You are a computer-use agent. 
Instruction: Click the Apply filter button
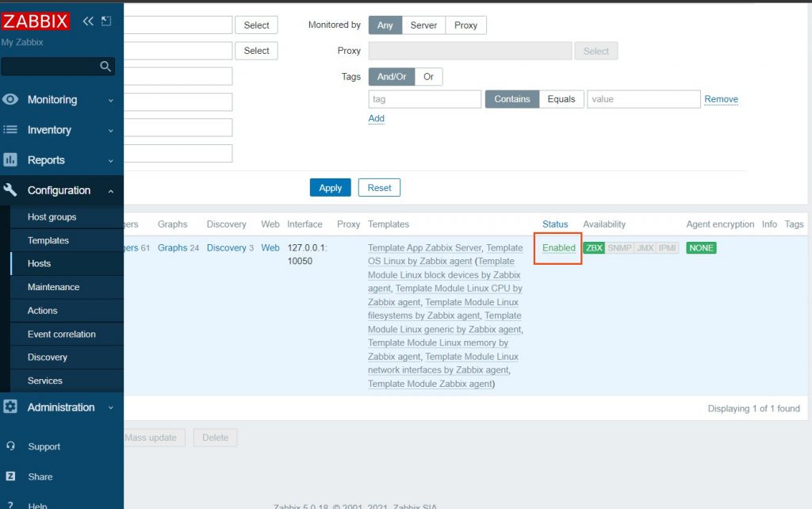pyautogui.click(x=331, y=187)
